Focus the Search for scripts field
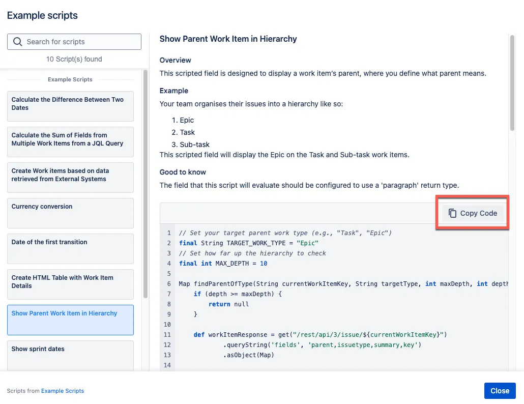 74,42
